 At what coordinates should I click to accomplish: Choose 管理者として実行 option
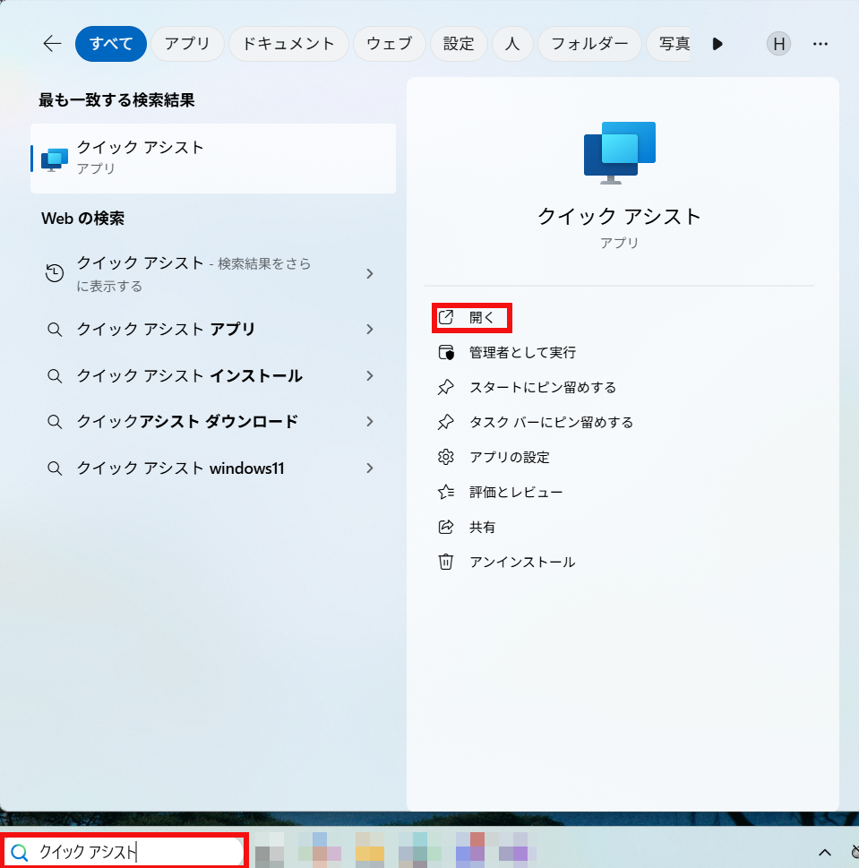[522, 352]
